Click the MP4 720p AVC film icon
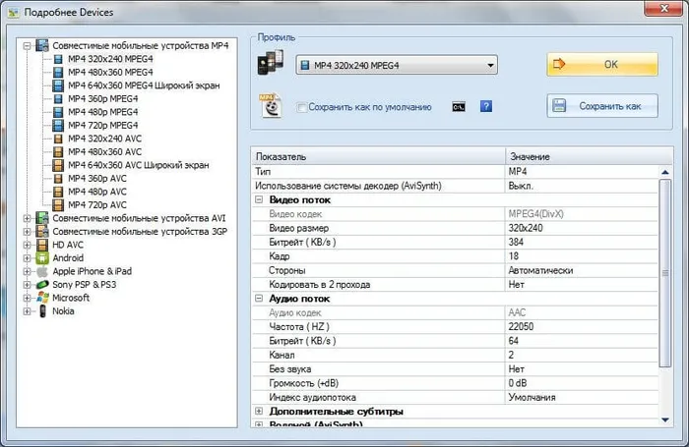 [x=58, y=205]
